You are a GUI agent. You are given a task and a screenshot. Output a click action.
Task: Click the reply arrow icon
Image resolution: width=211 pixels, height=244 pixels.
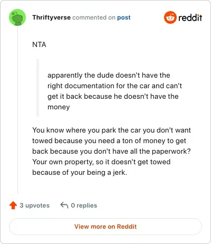[64, 205]
